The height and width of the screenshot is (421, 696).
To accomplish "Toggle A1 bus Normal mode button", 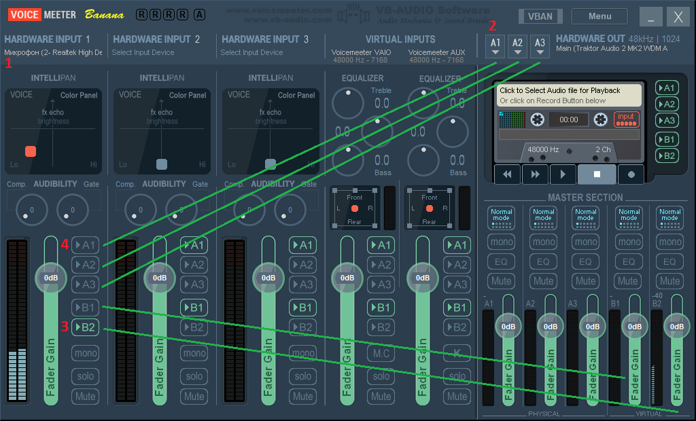I will coord(501,217).
